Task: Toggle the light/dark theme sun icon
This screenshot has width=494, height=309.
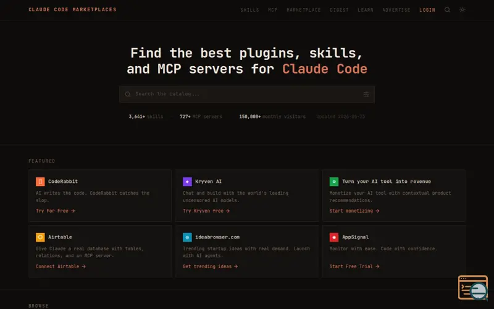Action: coord(462,10)
